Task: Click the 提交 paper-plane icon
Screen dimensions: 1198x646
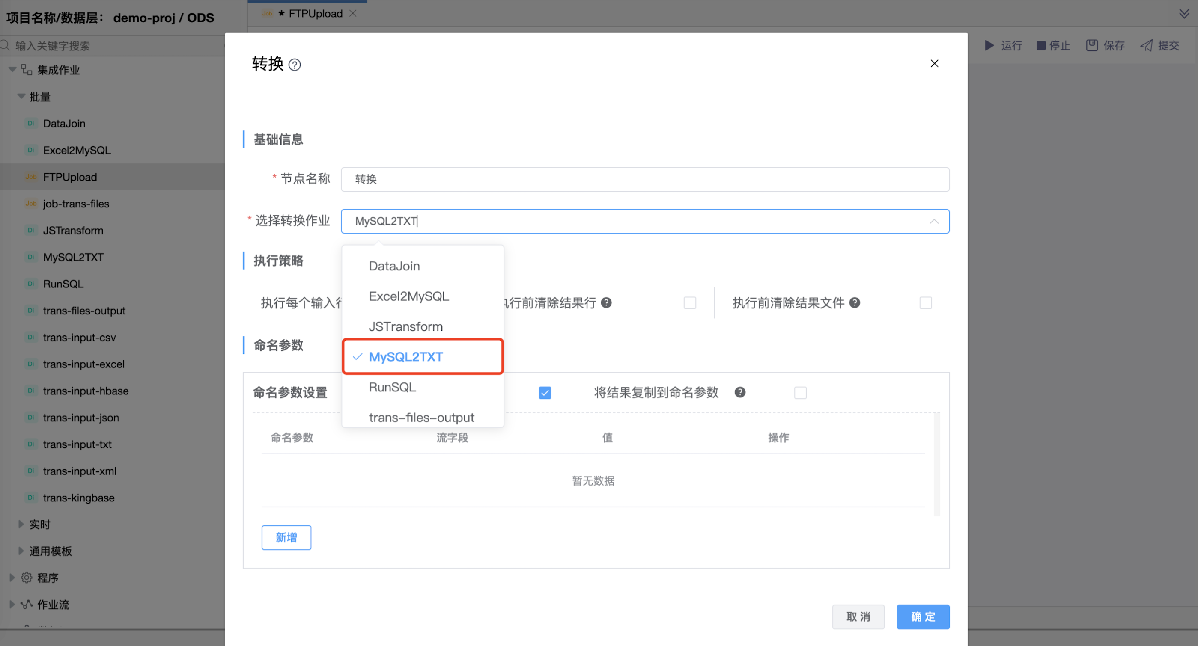Action: coord(1146,45)
